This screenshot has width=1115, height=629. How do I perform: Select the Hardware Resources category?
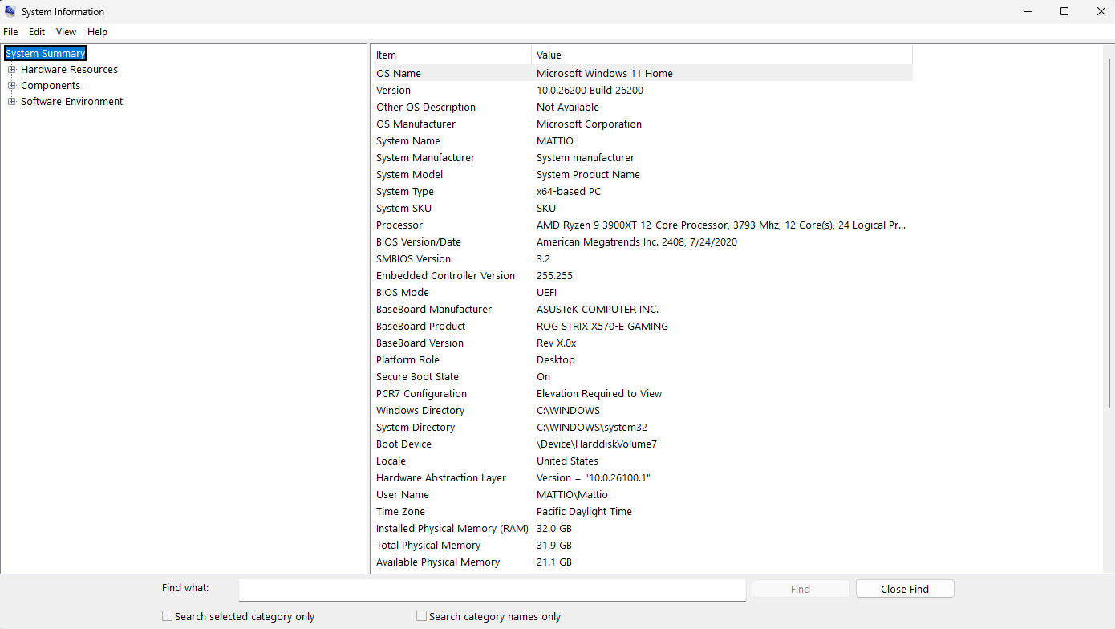click(x=69, y=70)
